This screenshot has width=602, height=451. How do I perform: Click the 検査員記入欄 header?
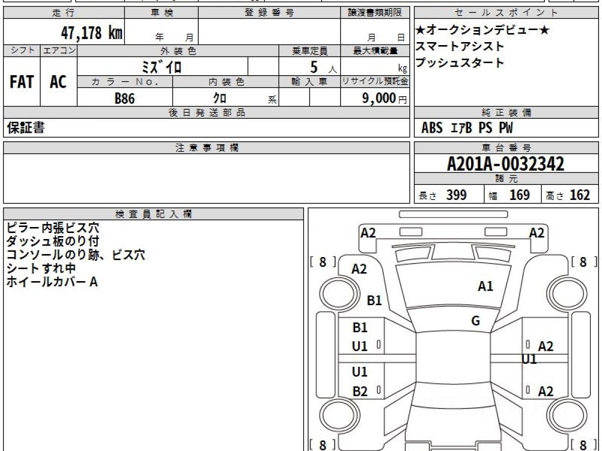pos(154,214)
